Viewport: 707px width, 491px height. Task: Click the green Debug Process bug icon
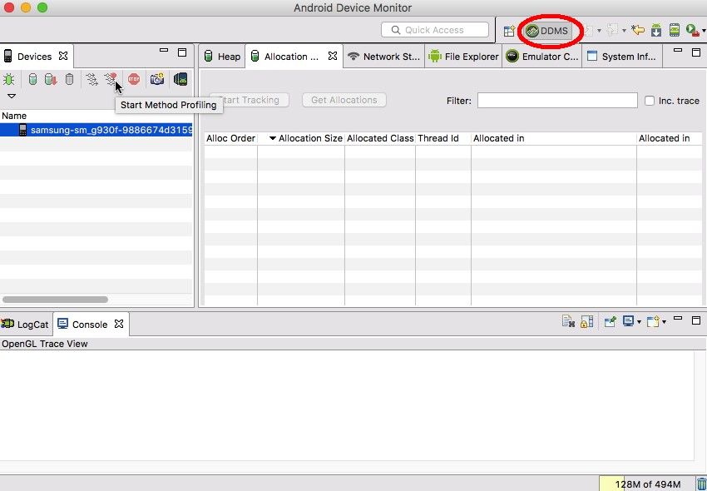(x=8, y=79)
